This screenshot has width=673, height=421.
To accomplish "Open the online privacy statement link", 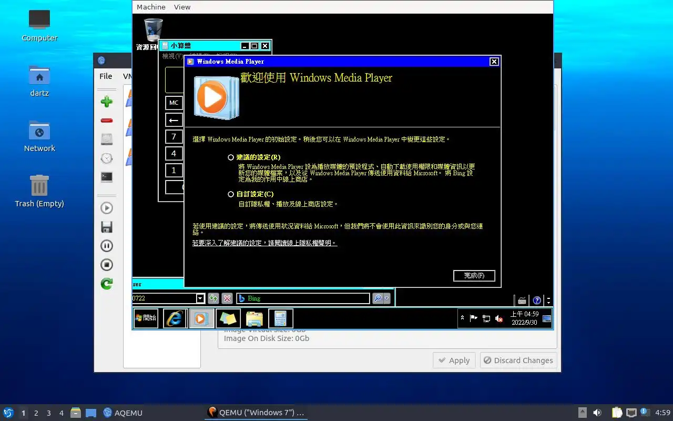I will pyautogui.click(x=264, y=243).
